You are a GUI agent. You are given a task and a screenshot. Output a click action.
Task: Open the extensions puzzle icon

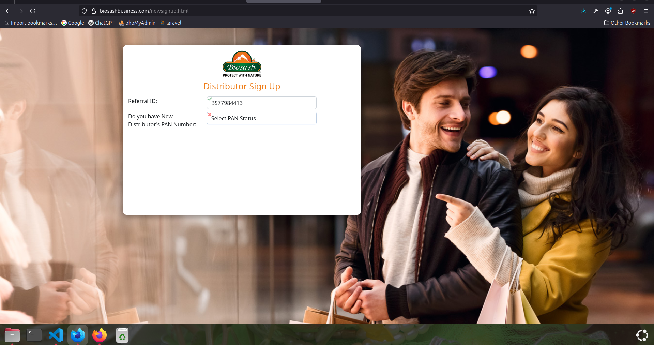tap(620, 11)
